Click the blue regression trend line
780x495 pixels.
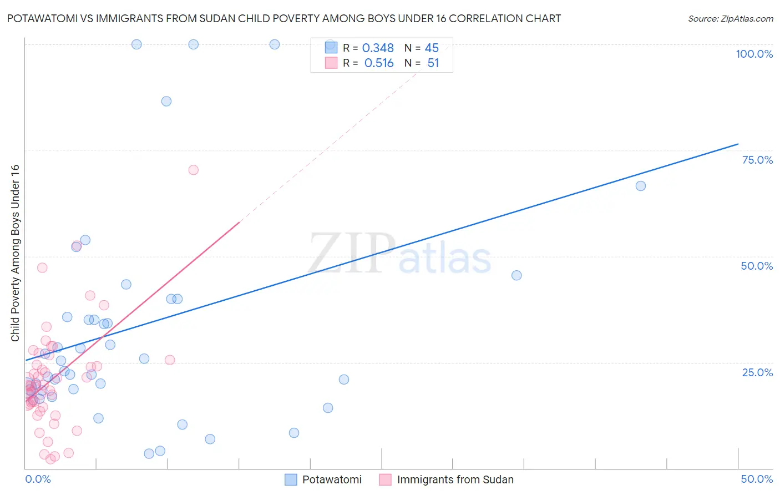click(x=382, y=252)
